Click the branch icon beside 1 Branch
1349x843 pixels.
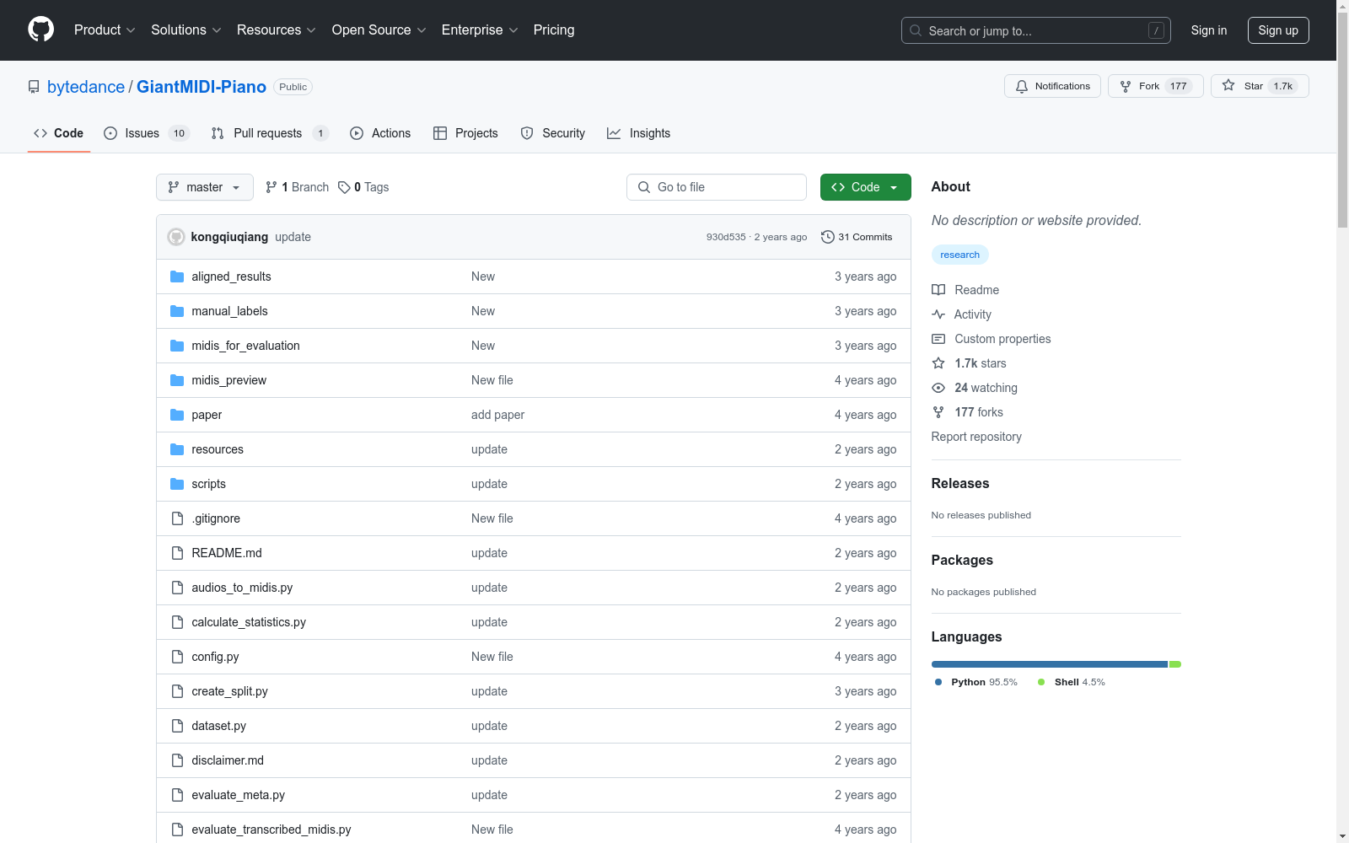tap(271, 187)
